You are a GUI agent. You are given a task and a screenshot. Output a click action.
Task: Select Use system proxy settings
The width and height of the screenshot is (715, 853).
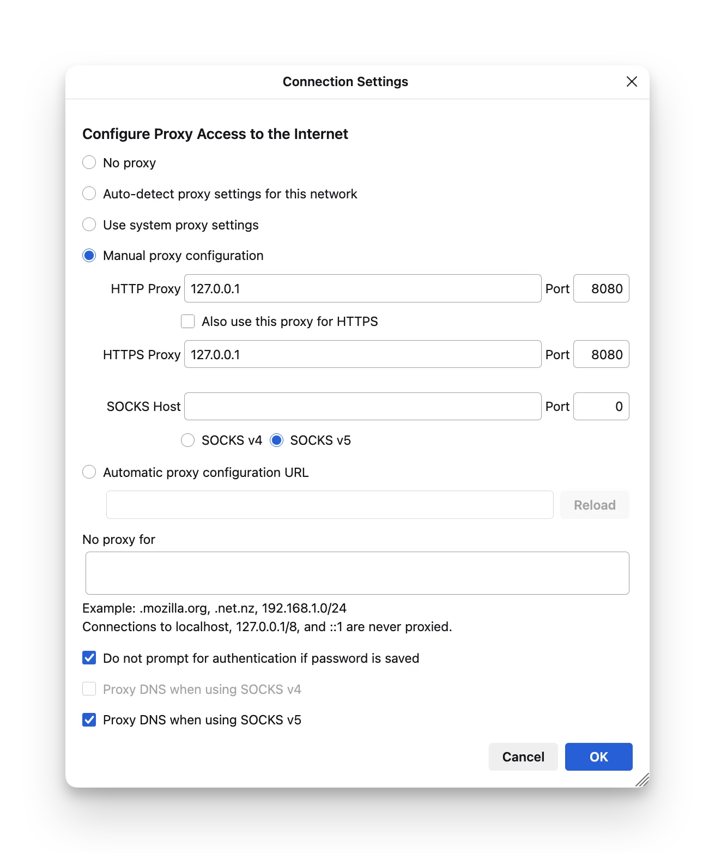(89, 225)
